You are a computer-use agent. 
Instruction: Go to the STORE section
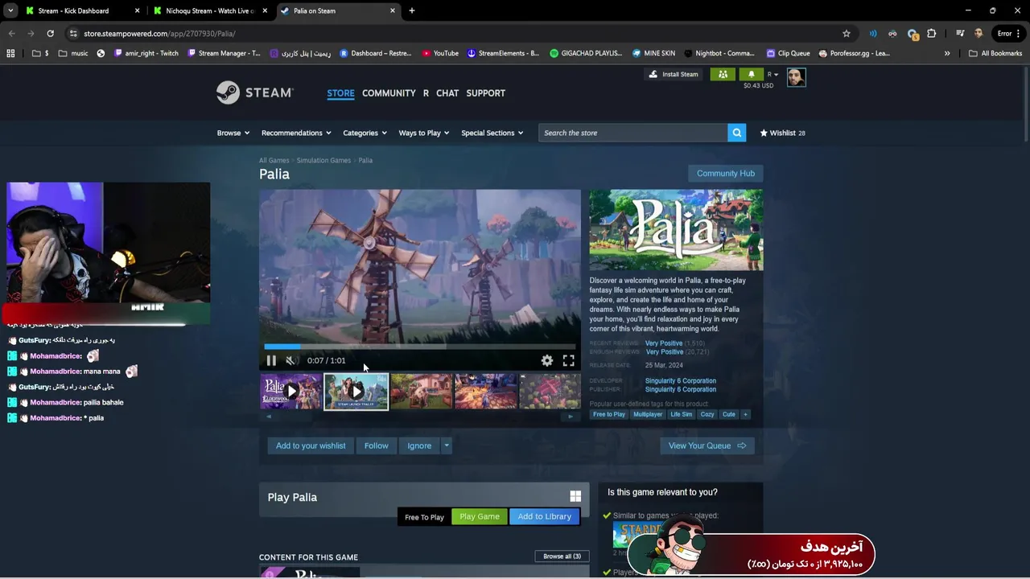340,93
